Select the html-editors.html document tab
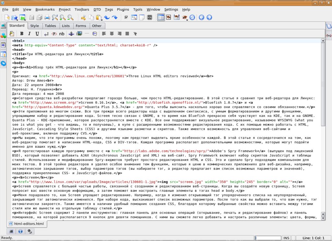 (27, 224)
